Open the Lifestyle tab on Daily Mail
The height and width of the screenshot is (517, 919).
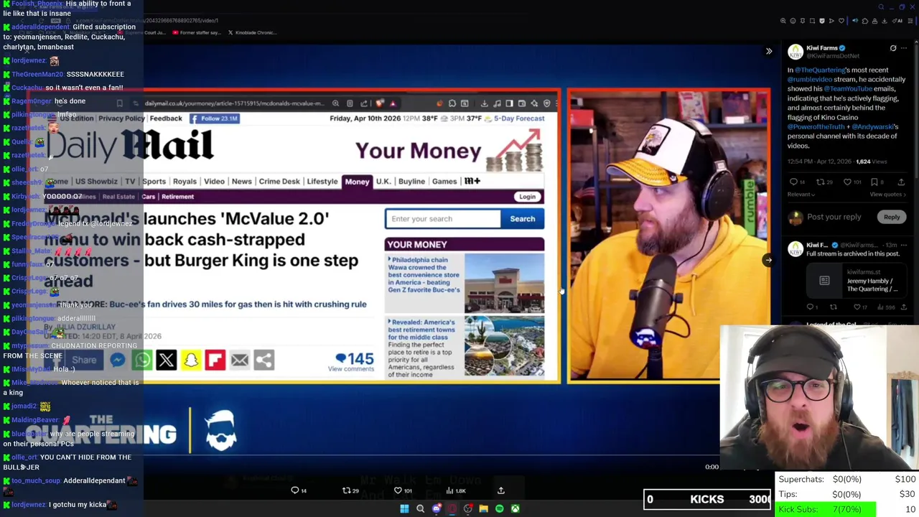[322, 182]
